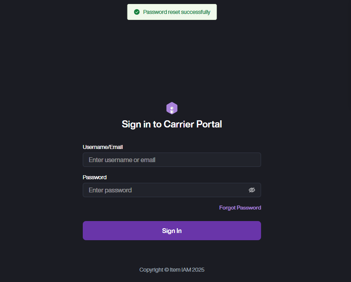Start password recovery via Forgot Password

[x=240, y=208]
